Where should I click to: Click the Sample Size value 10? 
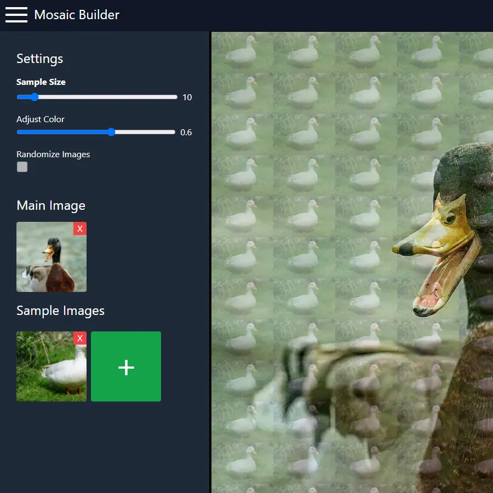pos(187,98)
